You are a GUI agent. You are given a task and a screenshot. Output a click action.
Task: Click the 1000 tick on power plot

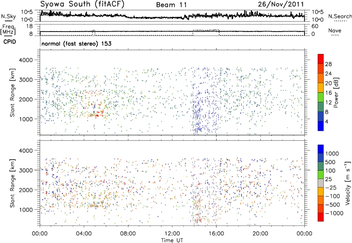(x=26, y=119)
